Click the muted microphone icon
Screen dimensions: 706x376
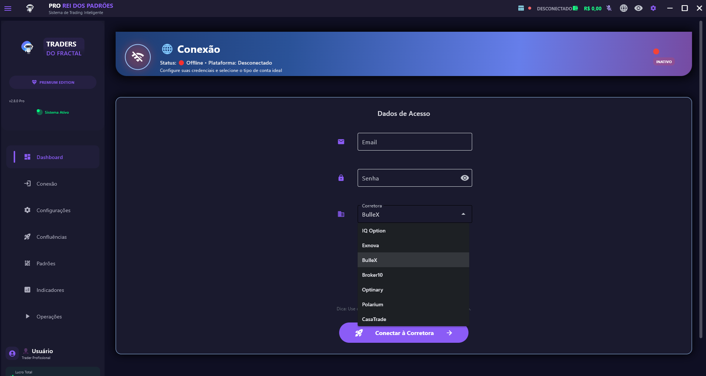pyautogui.click(x=609, y=8)
